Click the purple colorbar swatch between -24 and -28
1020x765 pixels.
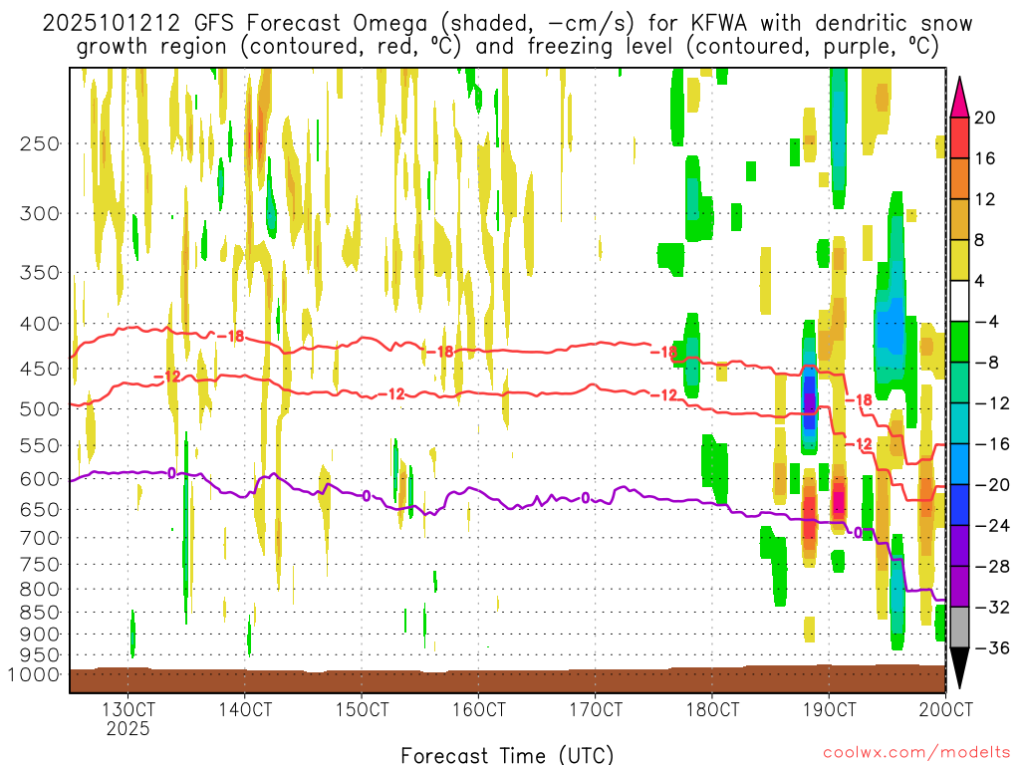pyautogui.click(x=959, y=546)
